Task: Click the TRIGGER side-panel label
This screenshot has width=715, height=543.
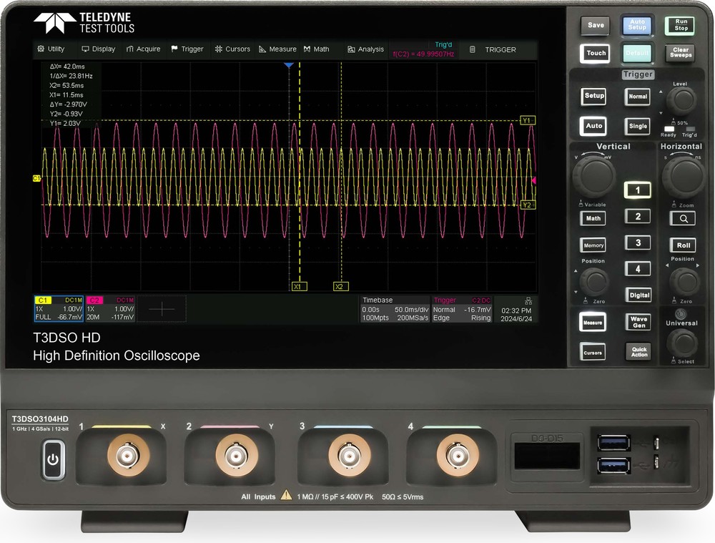Action: (x=500, y=49)
